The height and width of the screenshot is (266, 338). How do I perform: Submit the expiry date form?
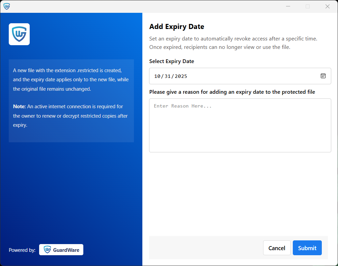307,248
